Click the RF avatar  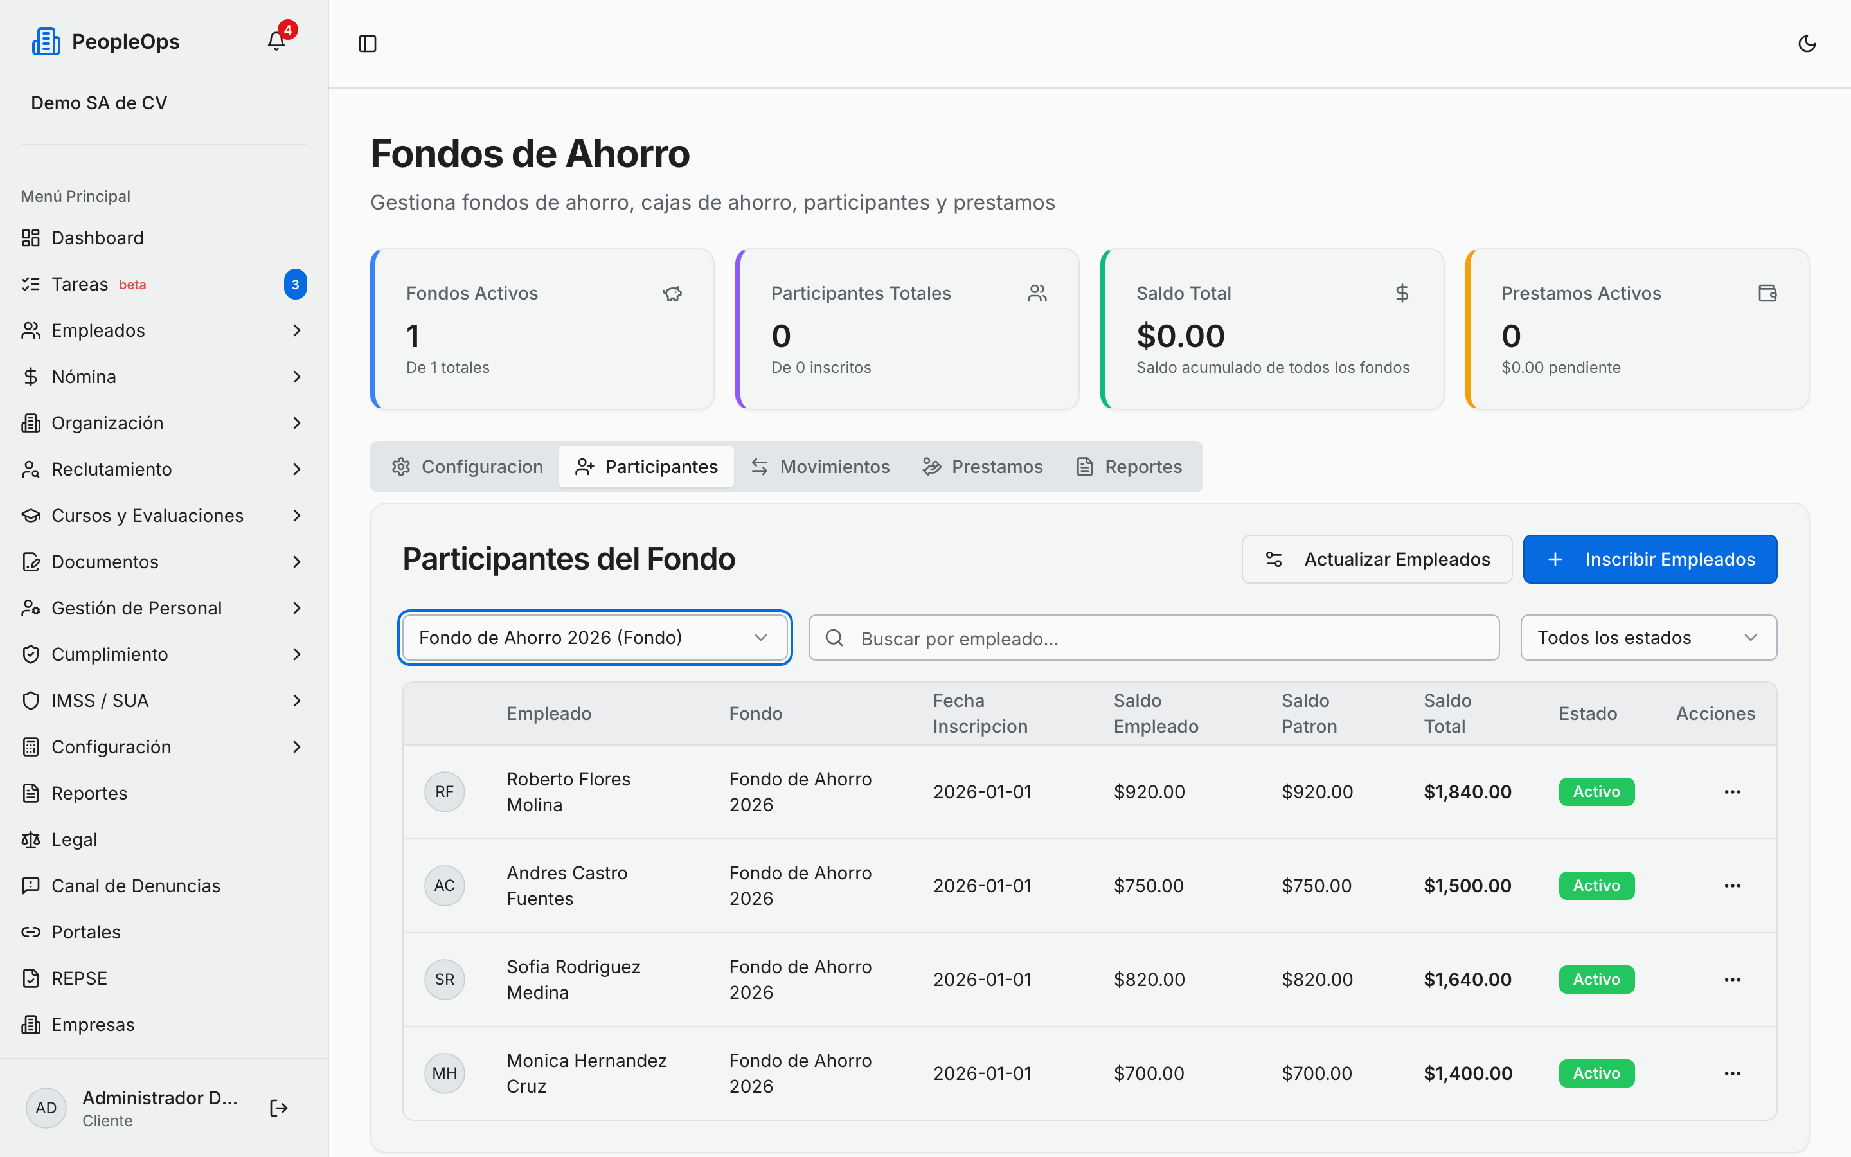(444, 792)
